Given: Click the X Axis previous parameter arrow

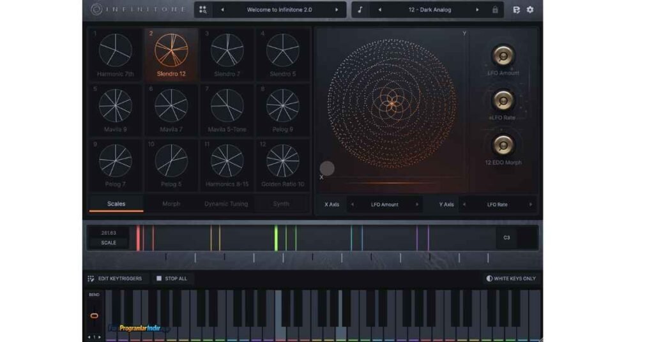Looking at the screenshot, I should [x=353, y=205].
